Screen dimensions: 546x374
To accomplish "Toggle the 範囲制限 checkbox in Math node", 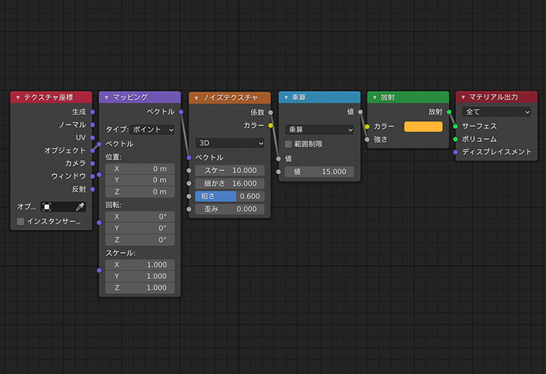I will coord(288,144).
